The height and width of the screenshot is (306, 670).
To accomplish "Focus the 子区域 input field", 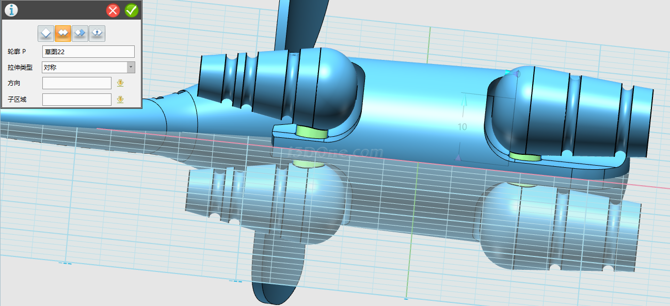I will tap(76, 100).
